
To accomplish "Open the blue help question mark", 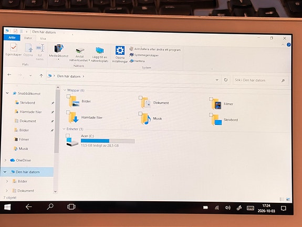I will click(x=288, y=45).
